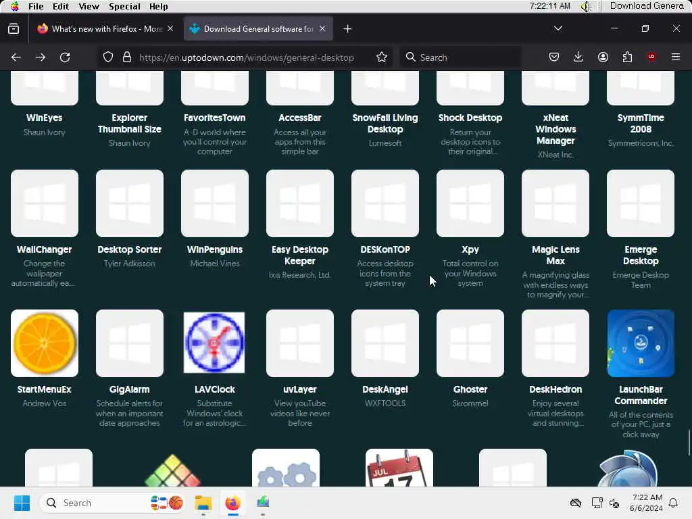Click the Xpy placeholder thumbnail
Image resolution: width=692 pixels, height=519 pixels.
tap(470, 203)
